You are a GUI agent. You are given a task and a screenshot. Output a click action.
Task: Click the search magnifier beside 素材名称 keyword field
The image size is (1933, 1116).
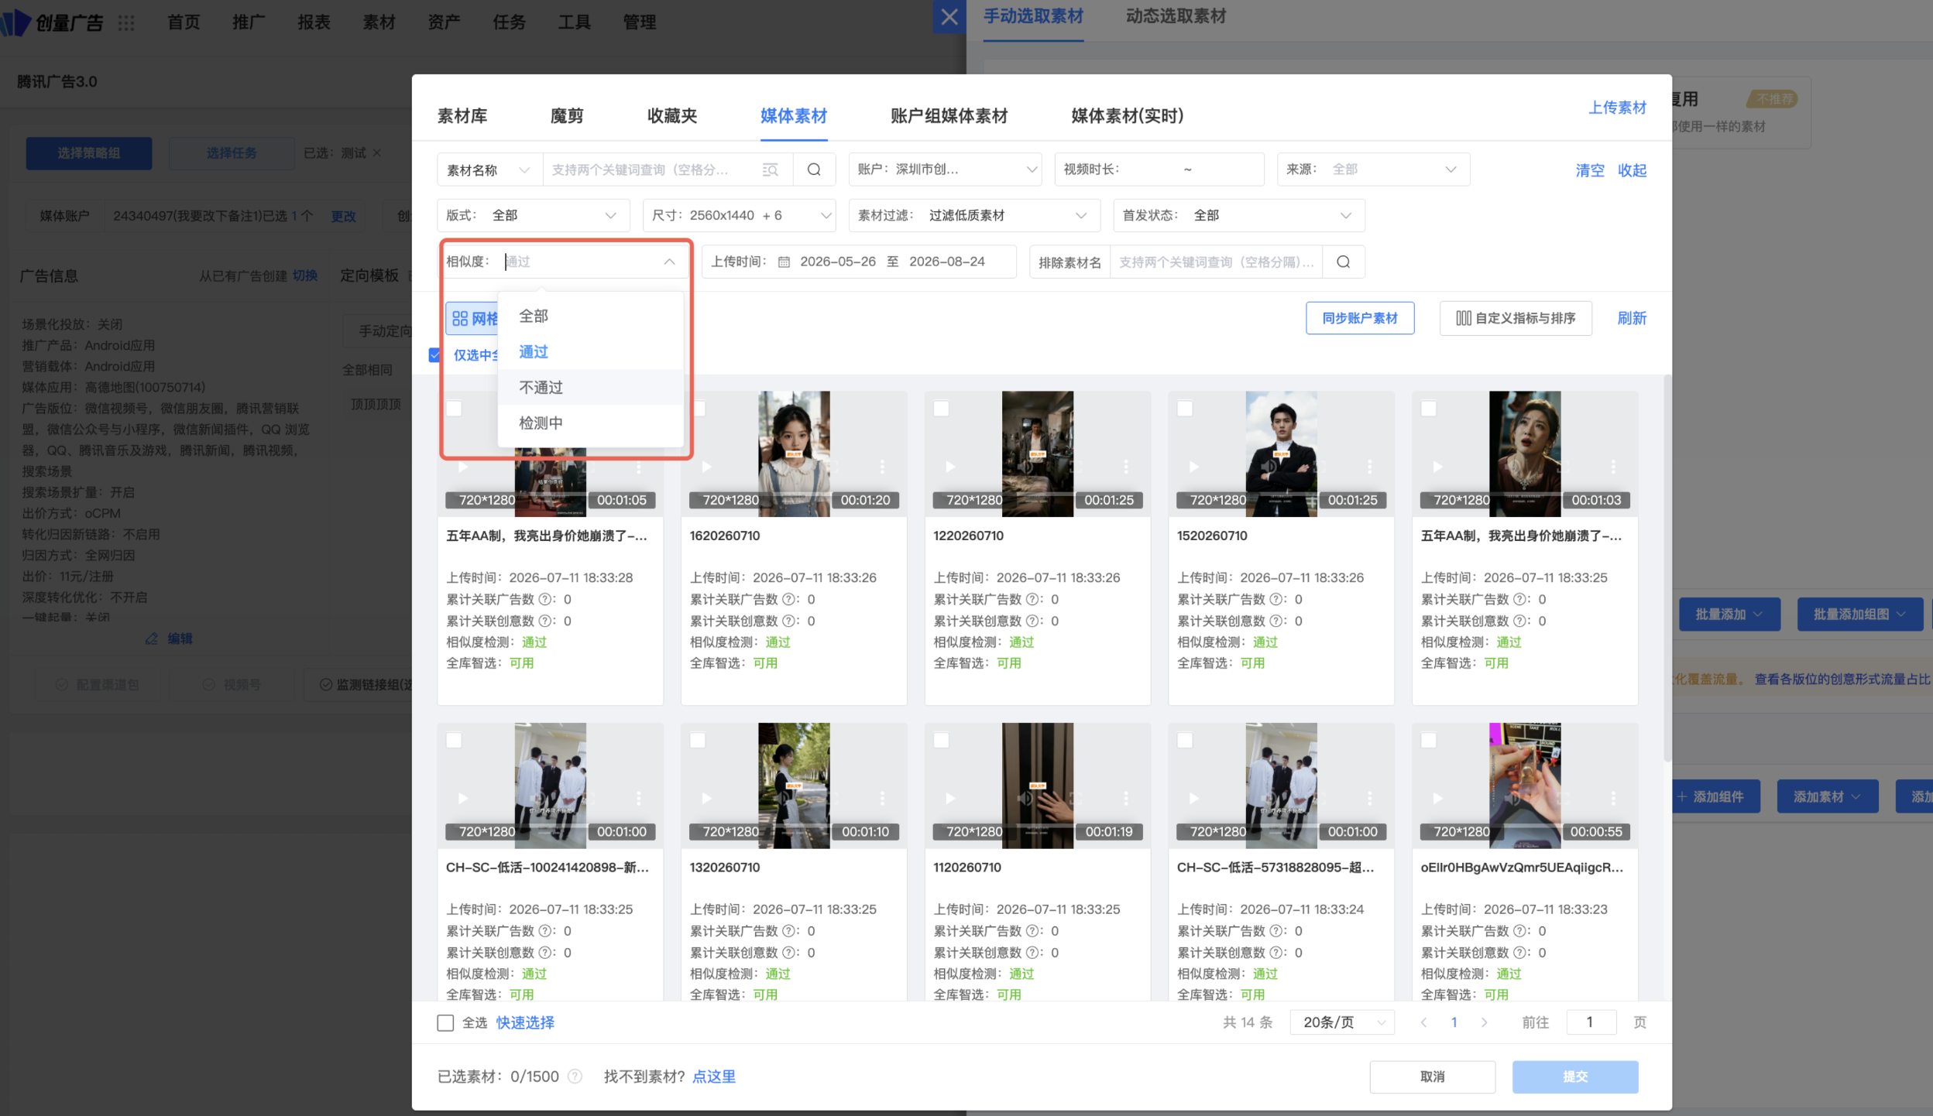pyautogui.click(x=814, y=169)
